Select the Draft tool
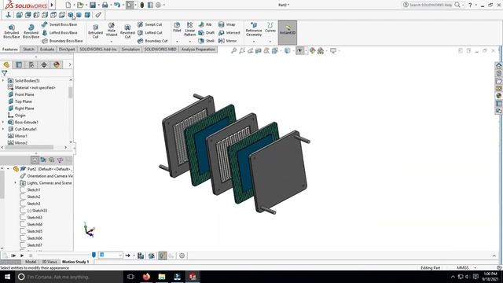Screen dimensions: 503x283 pyautogui.click(x=206, y=33)
